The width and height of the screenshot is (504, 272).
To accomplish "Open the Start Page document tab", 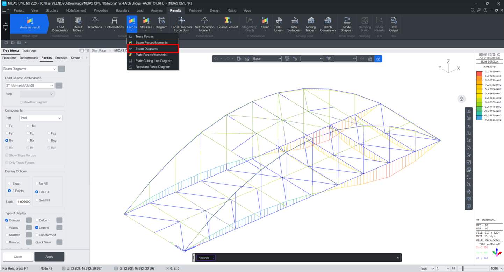I will click(x=99, y=51).
